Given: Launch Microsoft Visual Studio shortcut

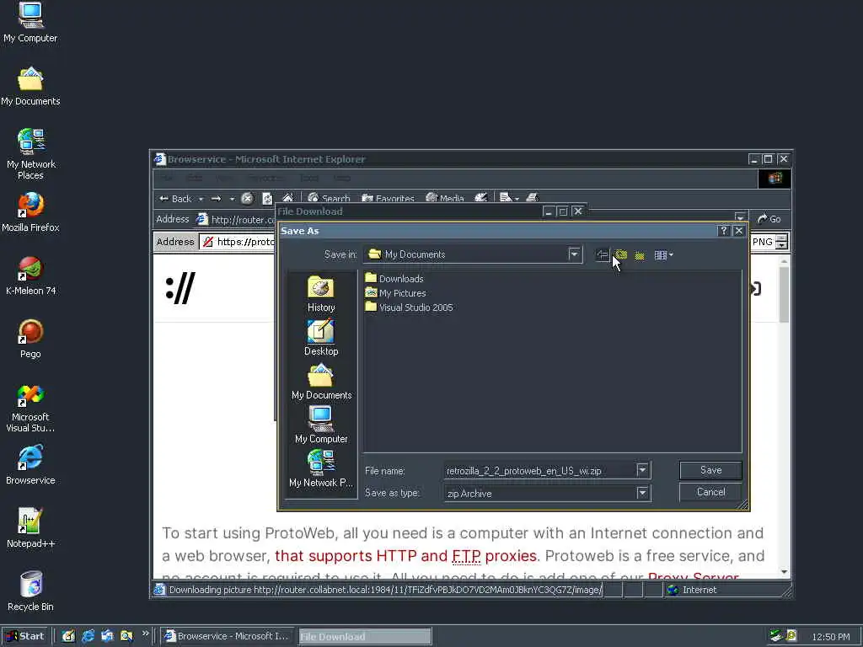Looking at the screenshot, I should [30, 408].
